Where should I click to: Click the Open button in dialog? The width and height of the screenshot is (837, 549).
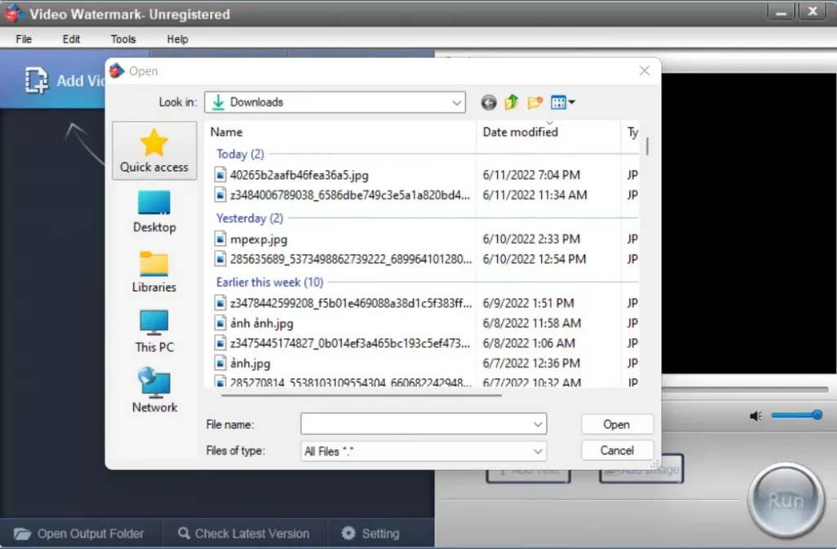(616, 424)
